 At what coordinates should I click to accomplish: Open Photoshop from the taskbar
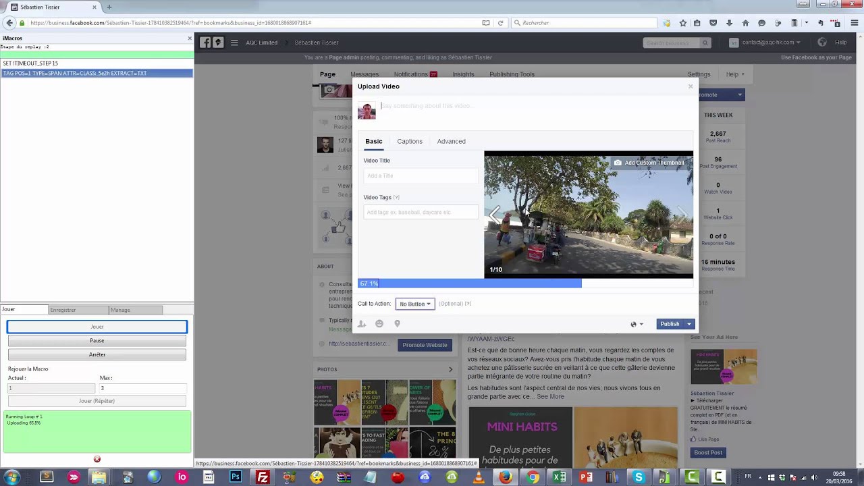(236, 477)
